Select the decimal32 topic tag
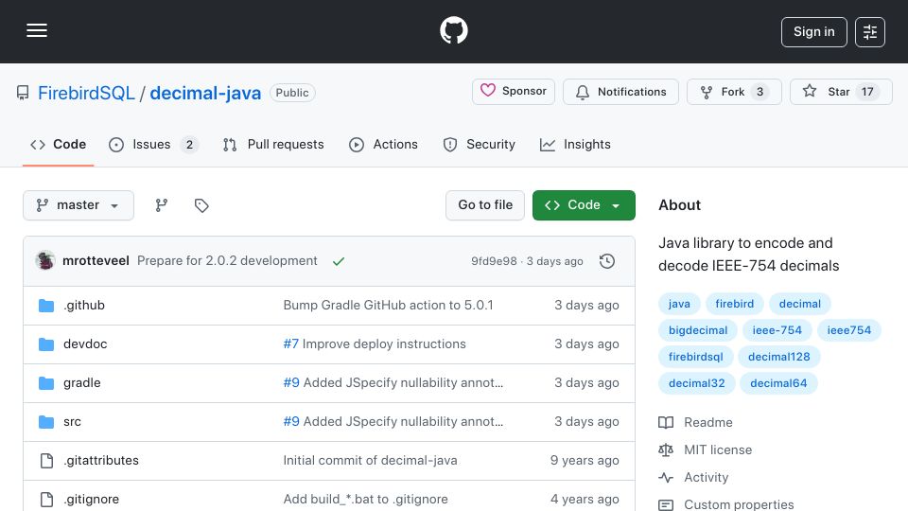This screenshot has width=908, height=511. point(697,383)
